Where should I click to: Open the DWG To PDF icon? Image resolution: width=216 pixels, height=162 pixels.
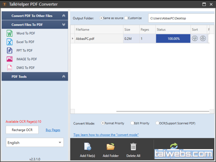tap(10, 68)
